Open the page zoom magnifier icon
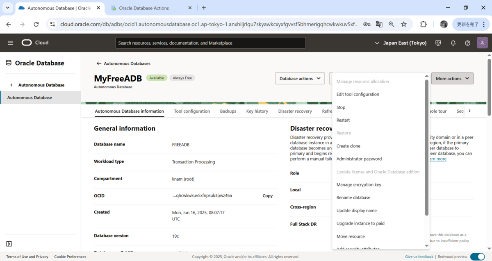Viewport: 492px width, 261px height. click(x=392, y=24)
